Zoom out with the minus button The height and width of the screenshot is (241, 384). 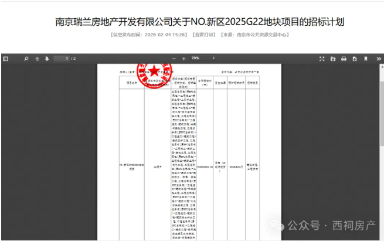pos(174,59)
